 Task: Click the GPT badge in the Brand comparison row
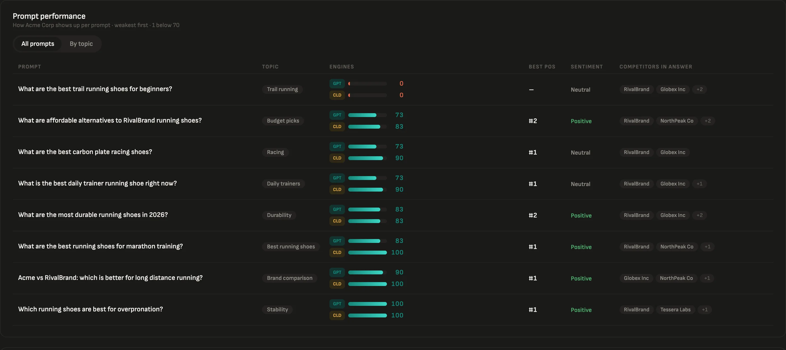(x=337, y=272)
